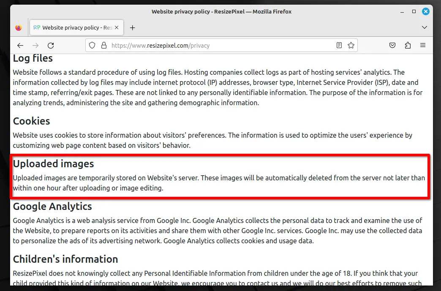This screenshot has width=441, height=291.
Task: Open tracking protection shield icon
Action: [x=92, y=45]
